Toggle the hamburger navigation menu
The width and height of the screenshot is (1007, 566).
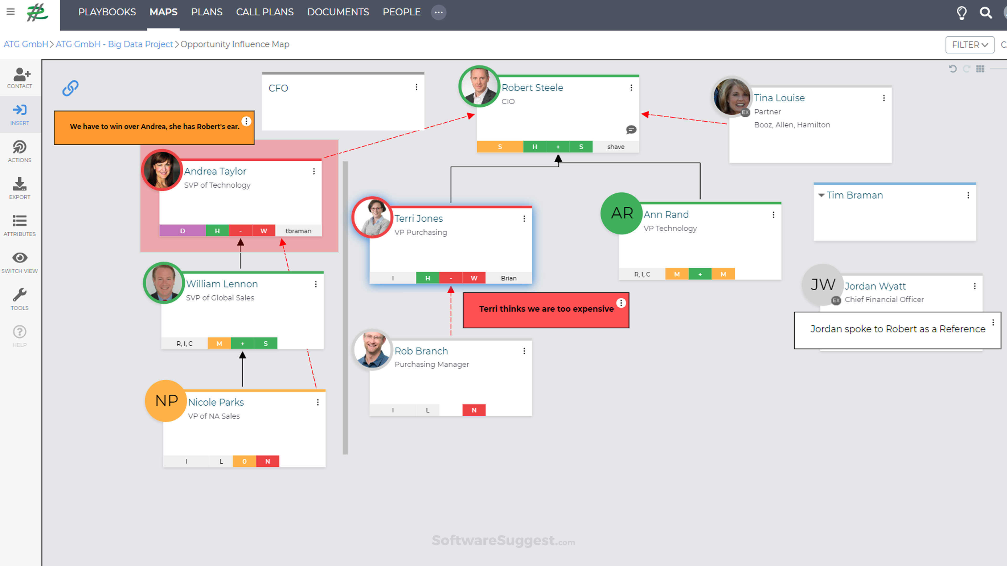tap(10, 12)
